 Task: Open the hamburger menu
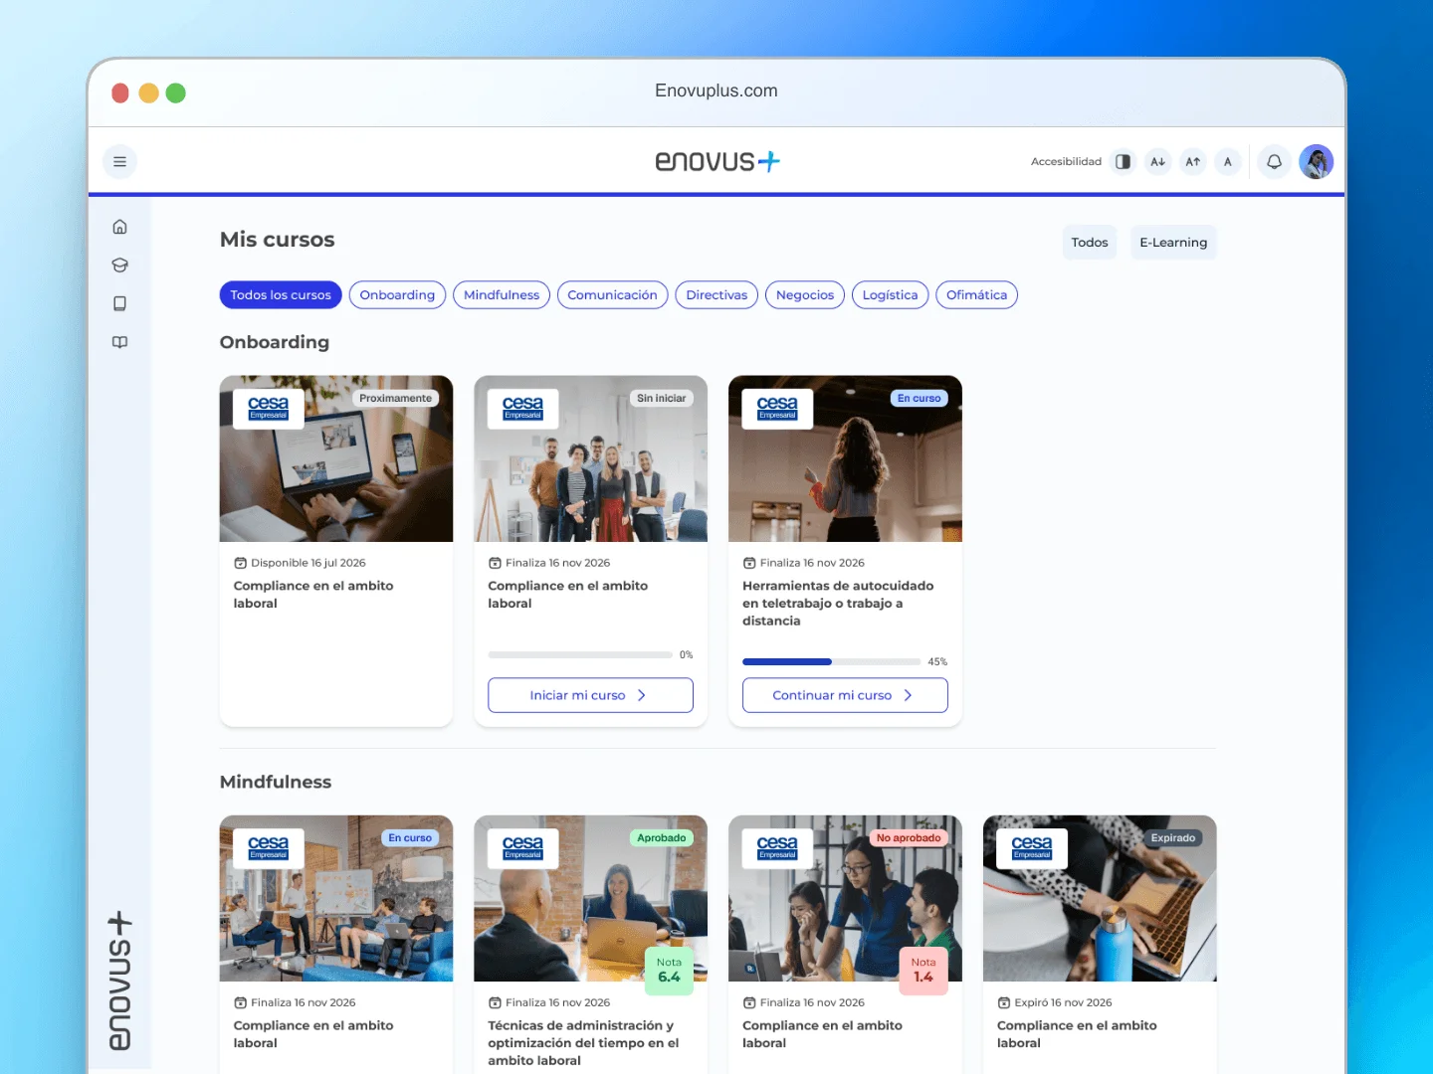(119, 162)
